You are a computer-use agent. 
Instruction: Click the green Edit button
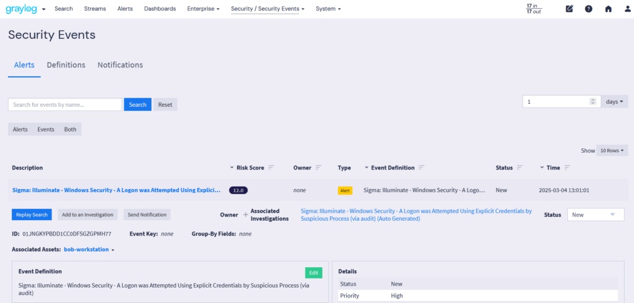(x=313, y=273)
